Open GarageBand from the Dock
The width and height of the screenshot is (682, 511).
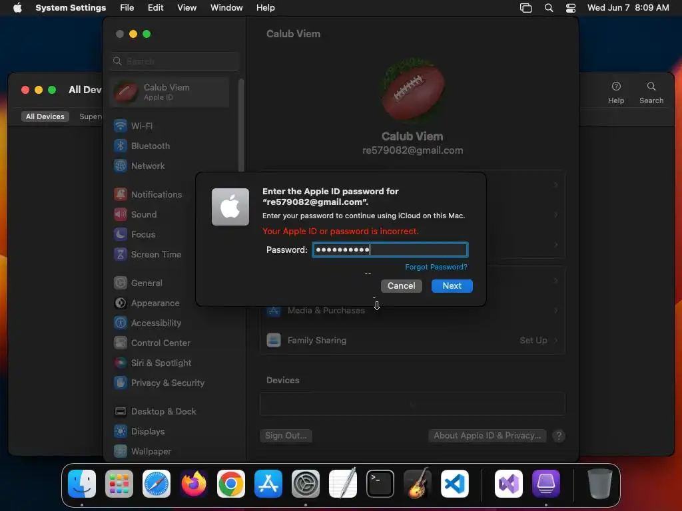[418, 484]
